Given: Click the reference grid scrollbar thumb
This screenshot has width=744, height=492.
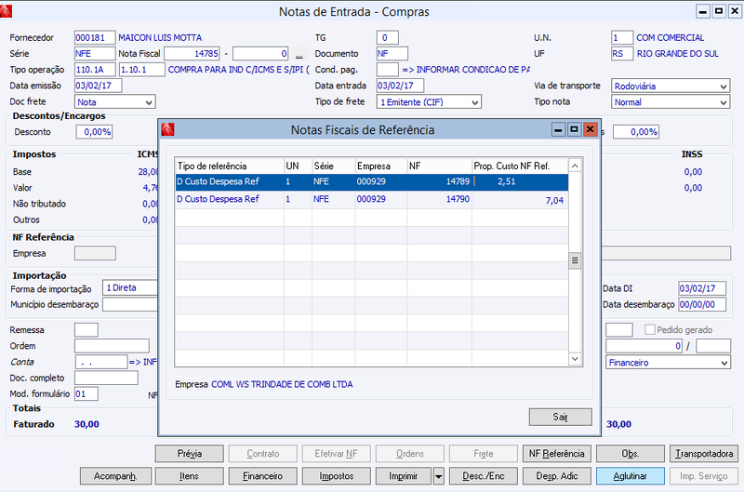Looking at the screenshot, I should coord(575,260).
